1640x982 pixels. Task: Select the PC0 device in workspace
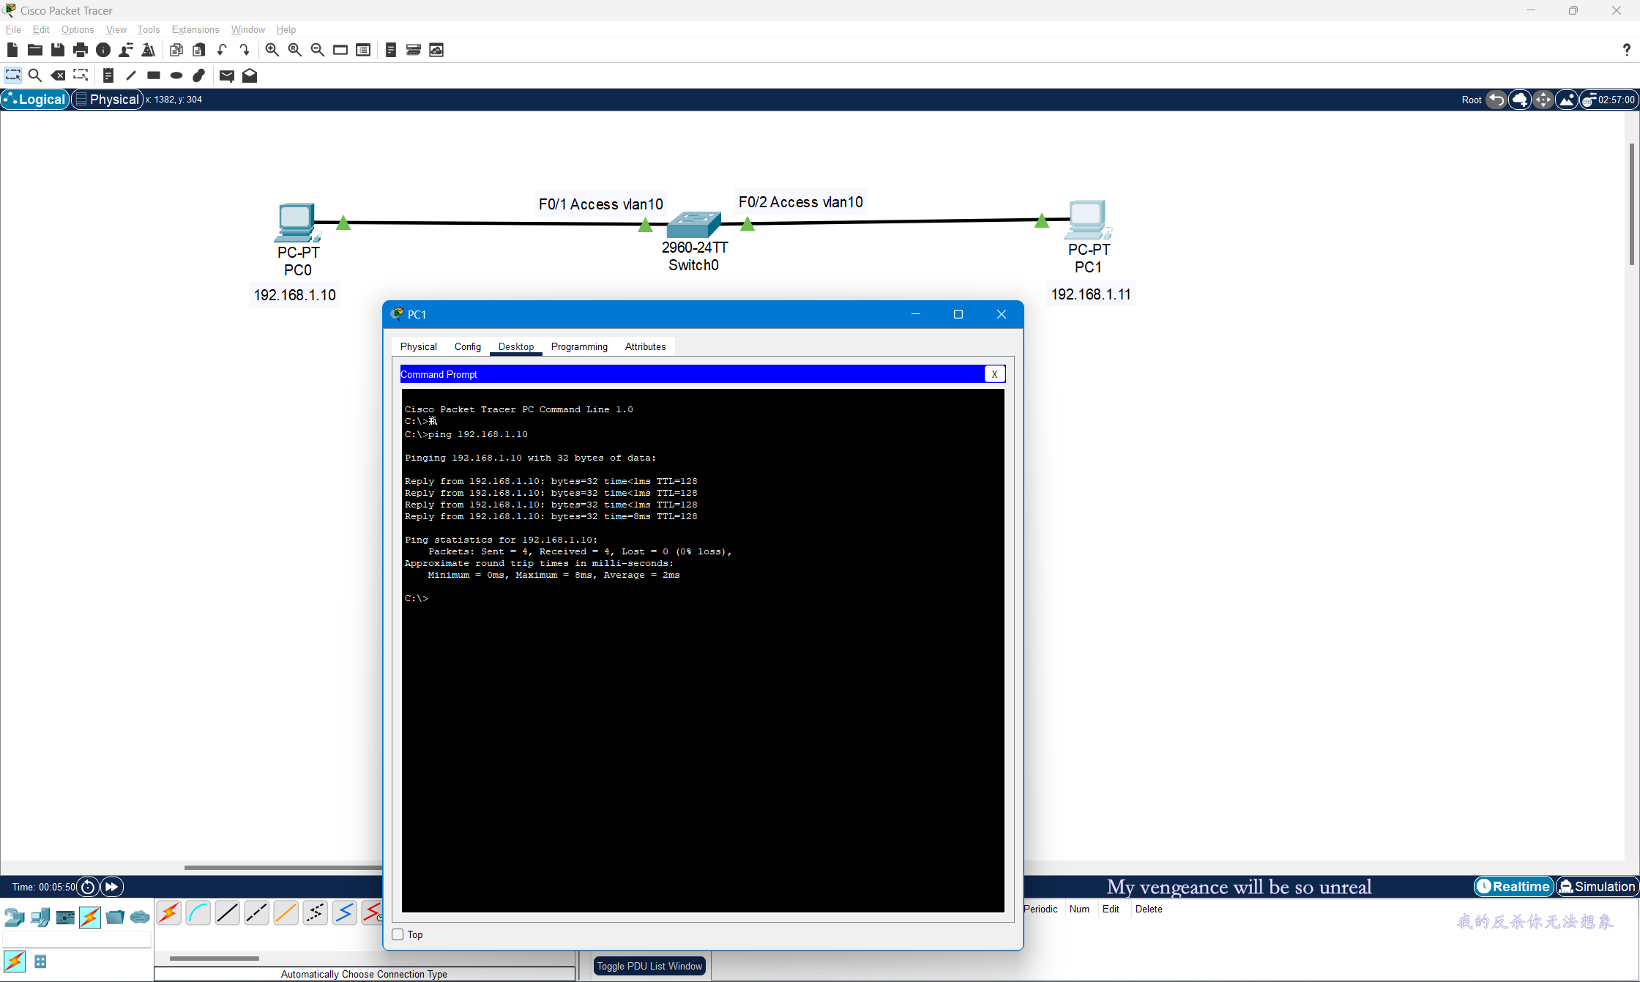297,223
